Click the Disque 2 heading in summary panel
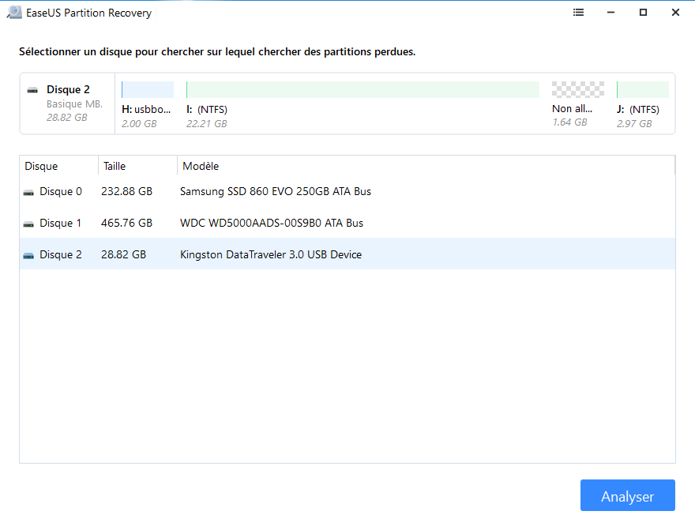 click(68, 89)
